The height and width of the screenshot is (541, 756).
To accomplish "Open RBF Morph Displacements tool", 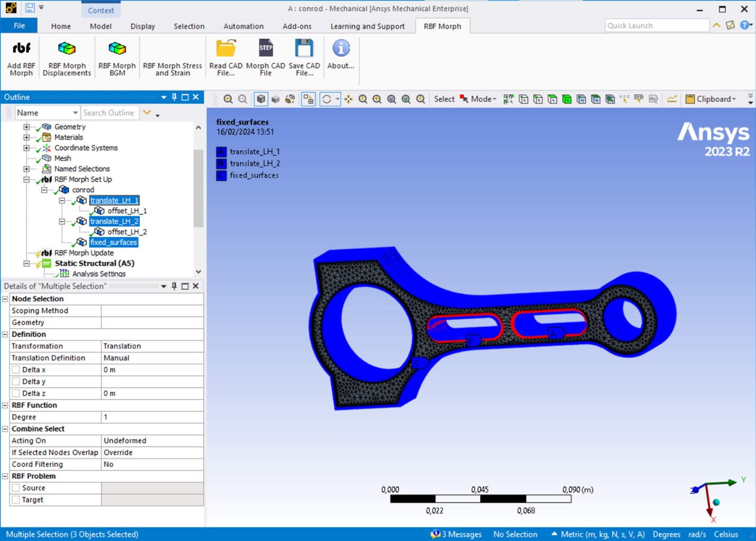I will pyautogui.click(x=67, y=57).
